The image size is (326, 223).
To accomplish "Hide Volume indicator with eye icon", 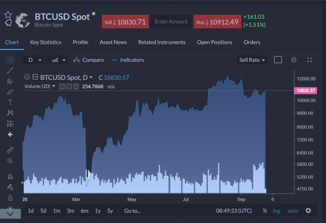I will point(62,87).
